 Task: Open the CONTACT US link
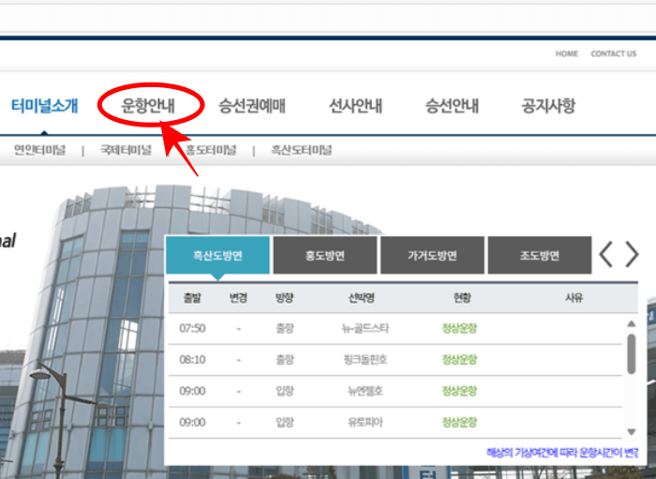[613, 53]
